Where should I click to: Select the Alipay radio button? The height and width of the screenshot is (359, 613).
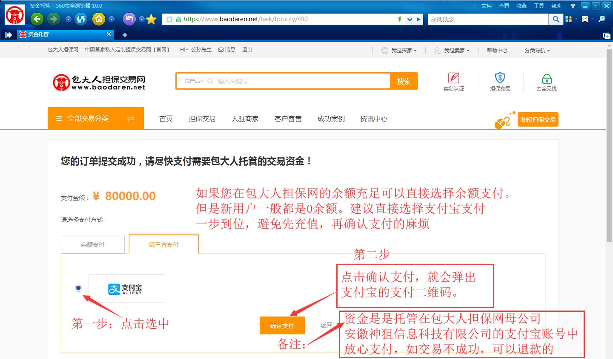(78, 288)
